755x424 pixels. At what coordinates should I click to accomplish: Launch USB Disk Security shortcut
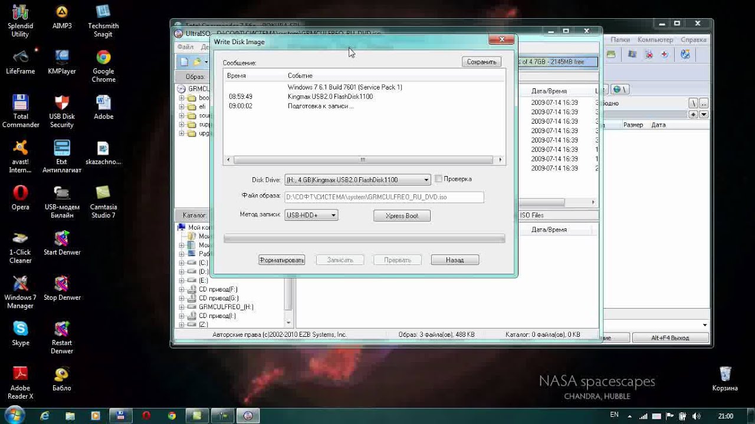(x=62, y=111)
